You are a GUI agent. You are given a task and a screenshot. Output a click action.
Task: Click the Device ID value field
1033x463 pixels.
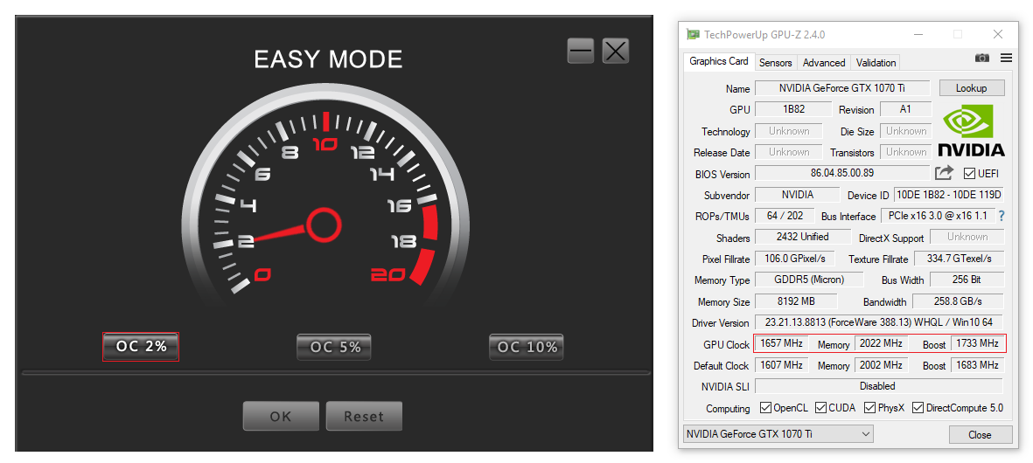point(949,195)
